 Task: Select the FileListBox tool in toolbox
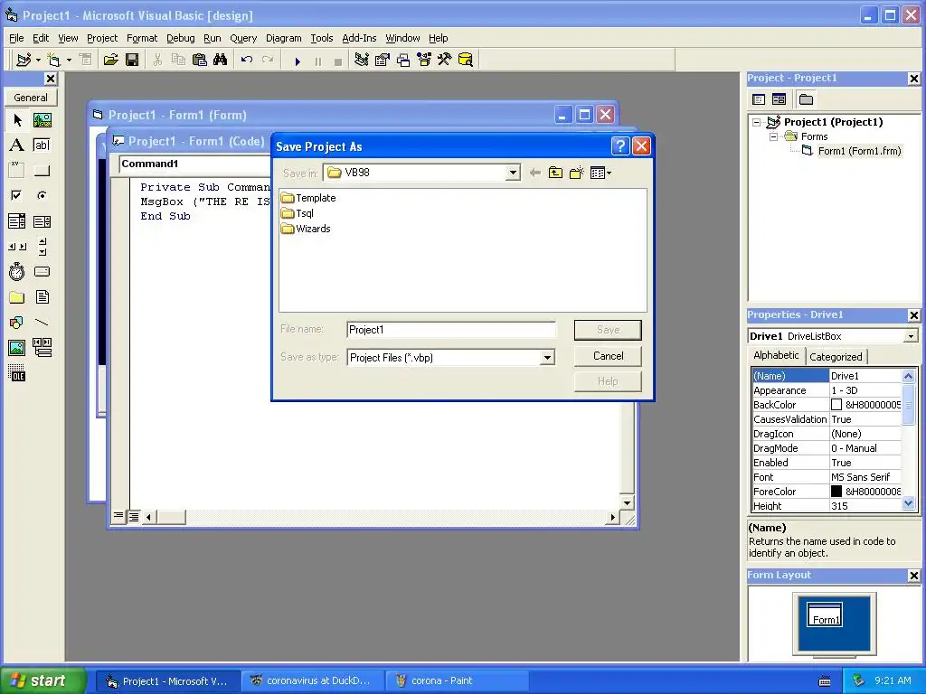[x=42, y=296]
